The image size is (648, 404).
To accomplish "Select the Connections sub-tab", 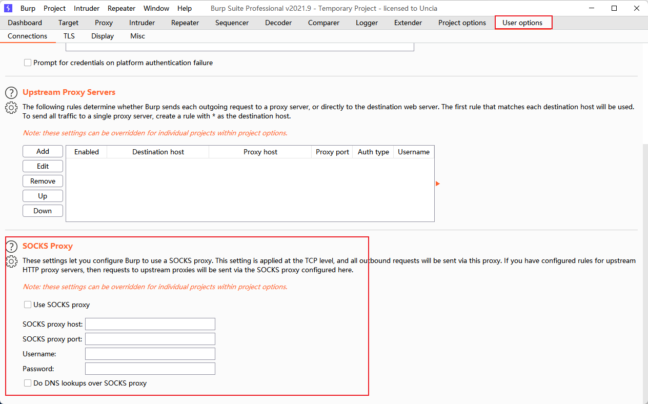I will click(x=28, y=36).
